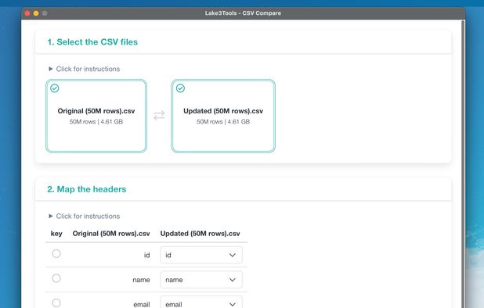Click the '2. Map the headers' heading
The width and height of the screenshot is (484, 308).
tap(87, 189)
